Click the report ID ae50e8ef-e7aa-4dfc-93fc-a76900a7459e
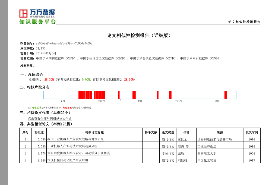The width and height of the screenshot is (272, 185). tap(64, 43)
